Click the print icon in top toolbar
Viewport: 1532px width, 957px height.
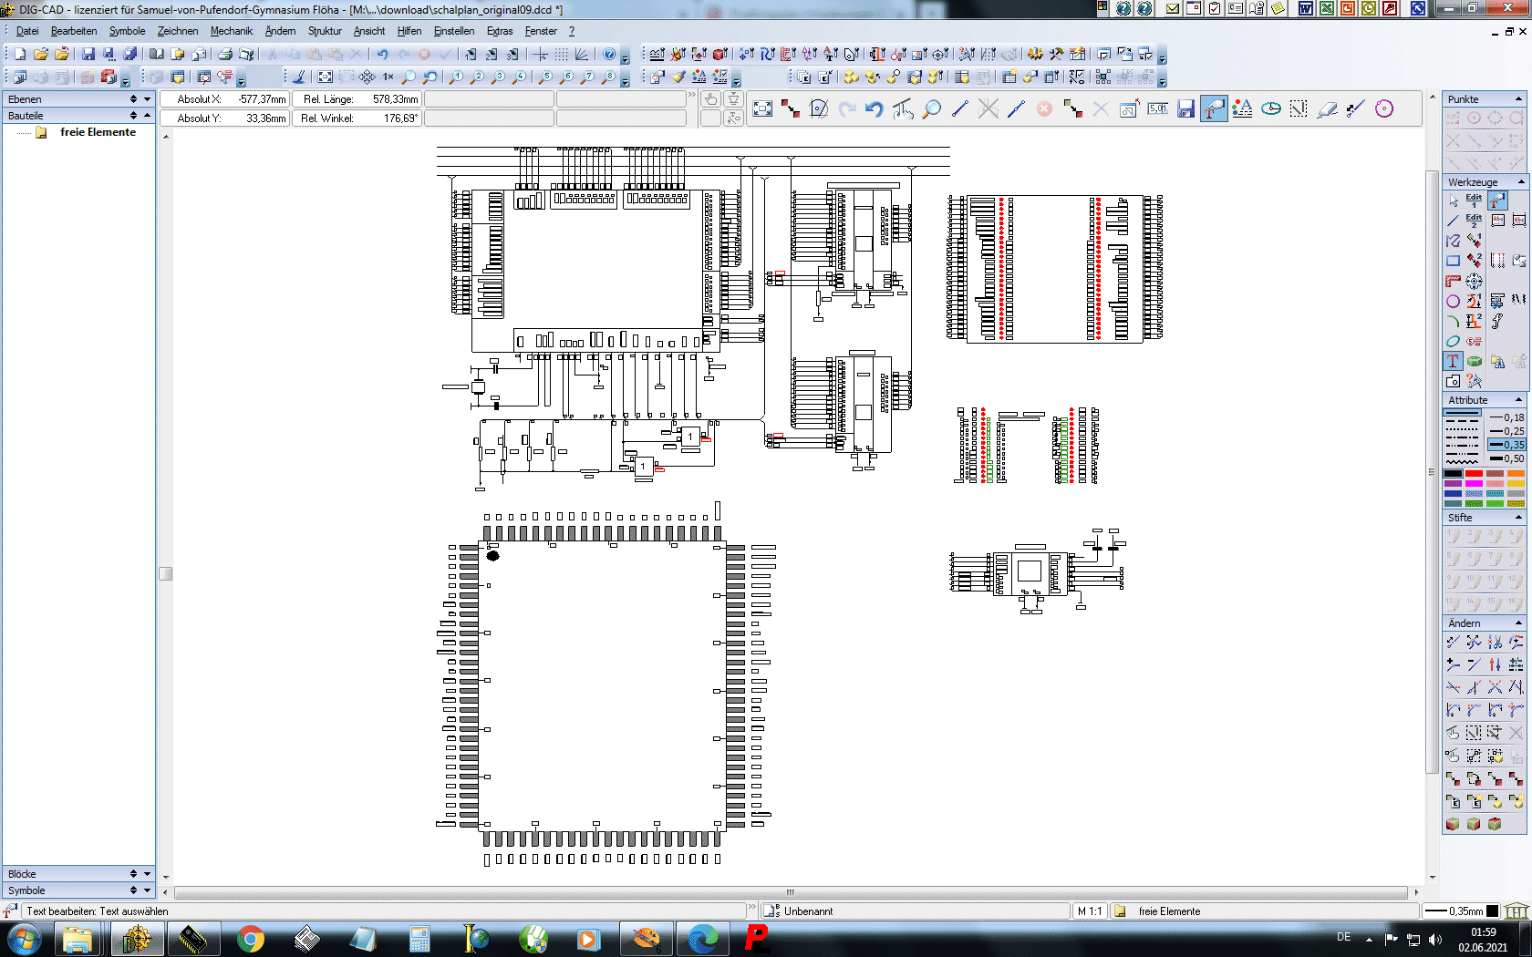(x=225, y=55)
